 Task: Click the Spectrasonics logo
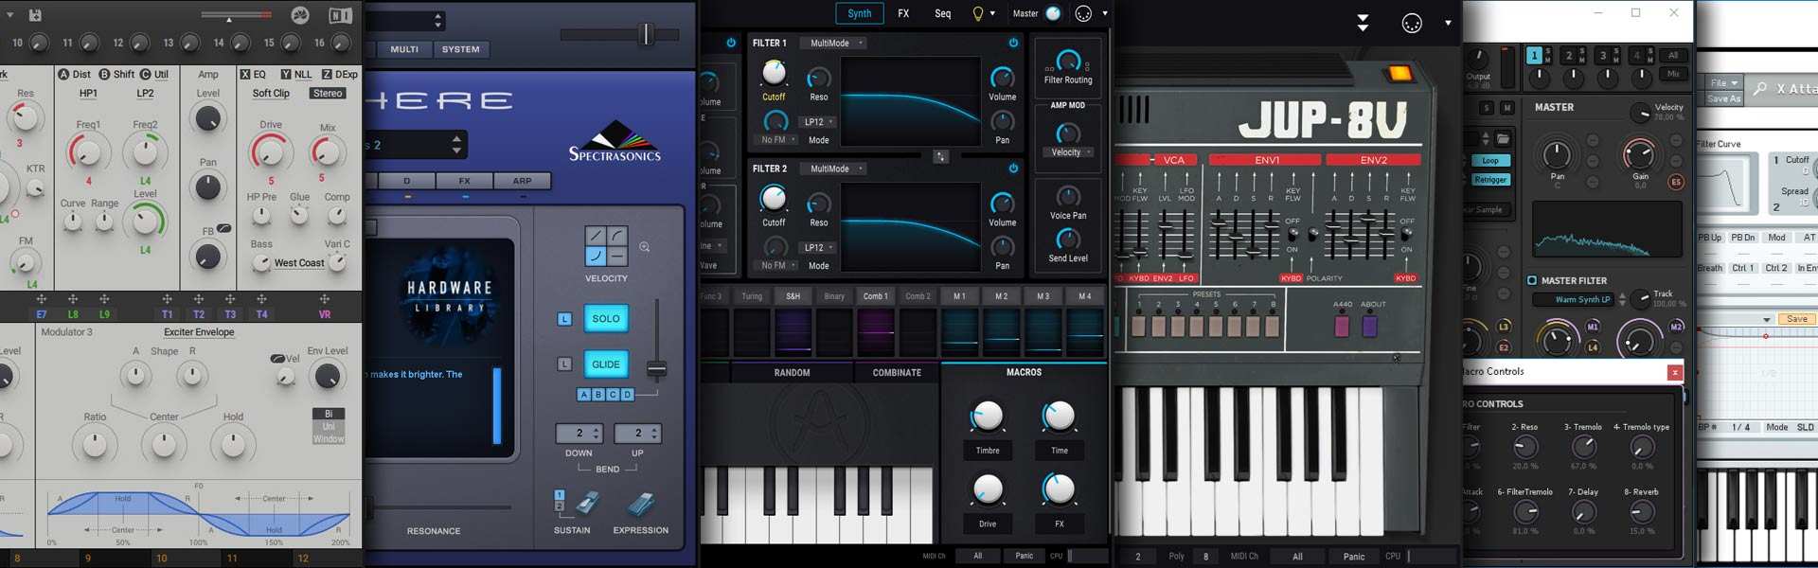pos(615,142)
